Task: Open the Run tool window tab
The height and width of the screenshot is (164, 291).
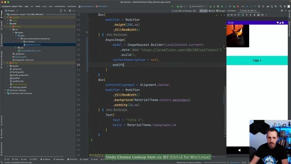Action: pos(24,159)
